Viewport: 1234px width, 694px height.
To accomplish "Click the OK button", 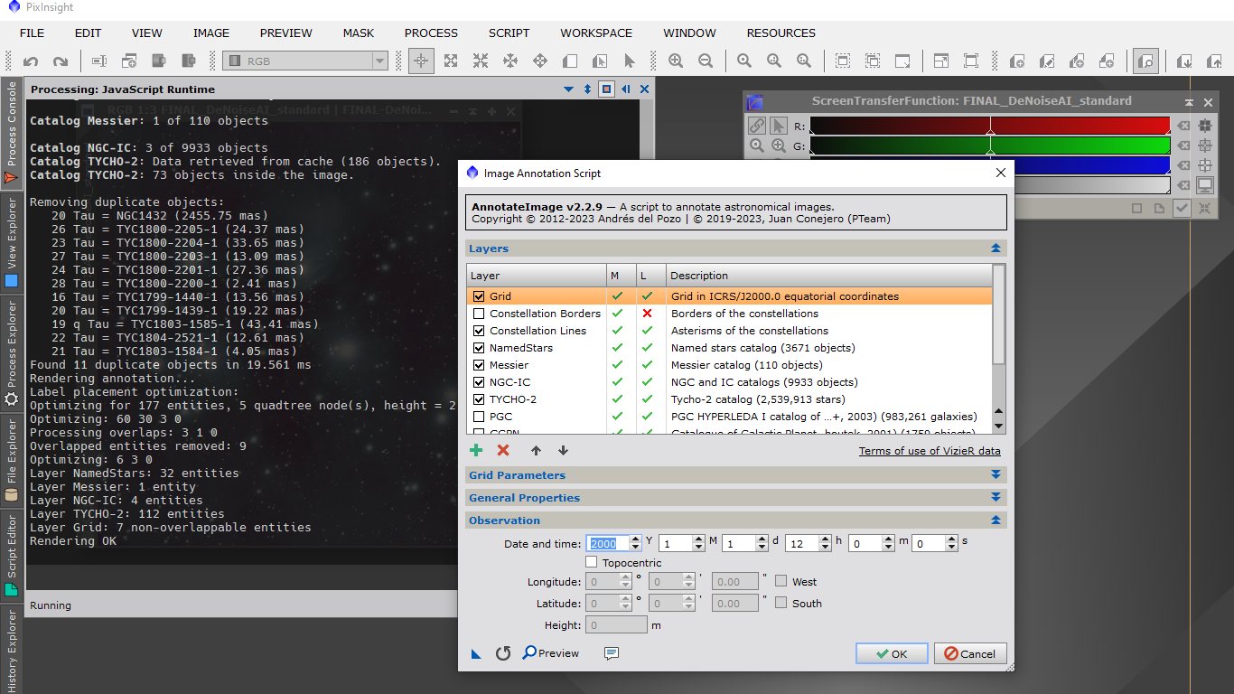I will pos(892,653).
